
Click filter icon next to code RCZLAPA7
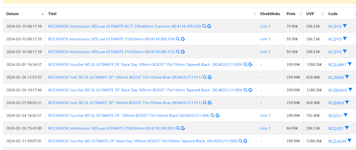click(350, 64)
